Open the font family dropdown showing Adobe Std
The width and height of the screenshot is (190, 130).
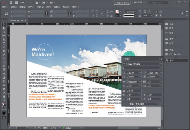click(x=160, y=64)
